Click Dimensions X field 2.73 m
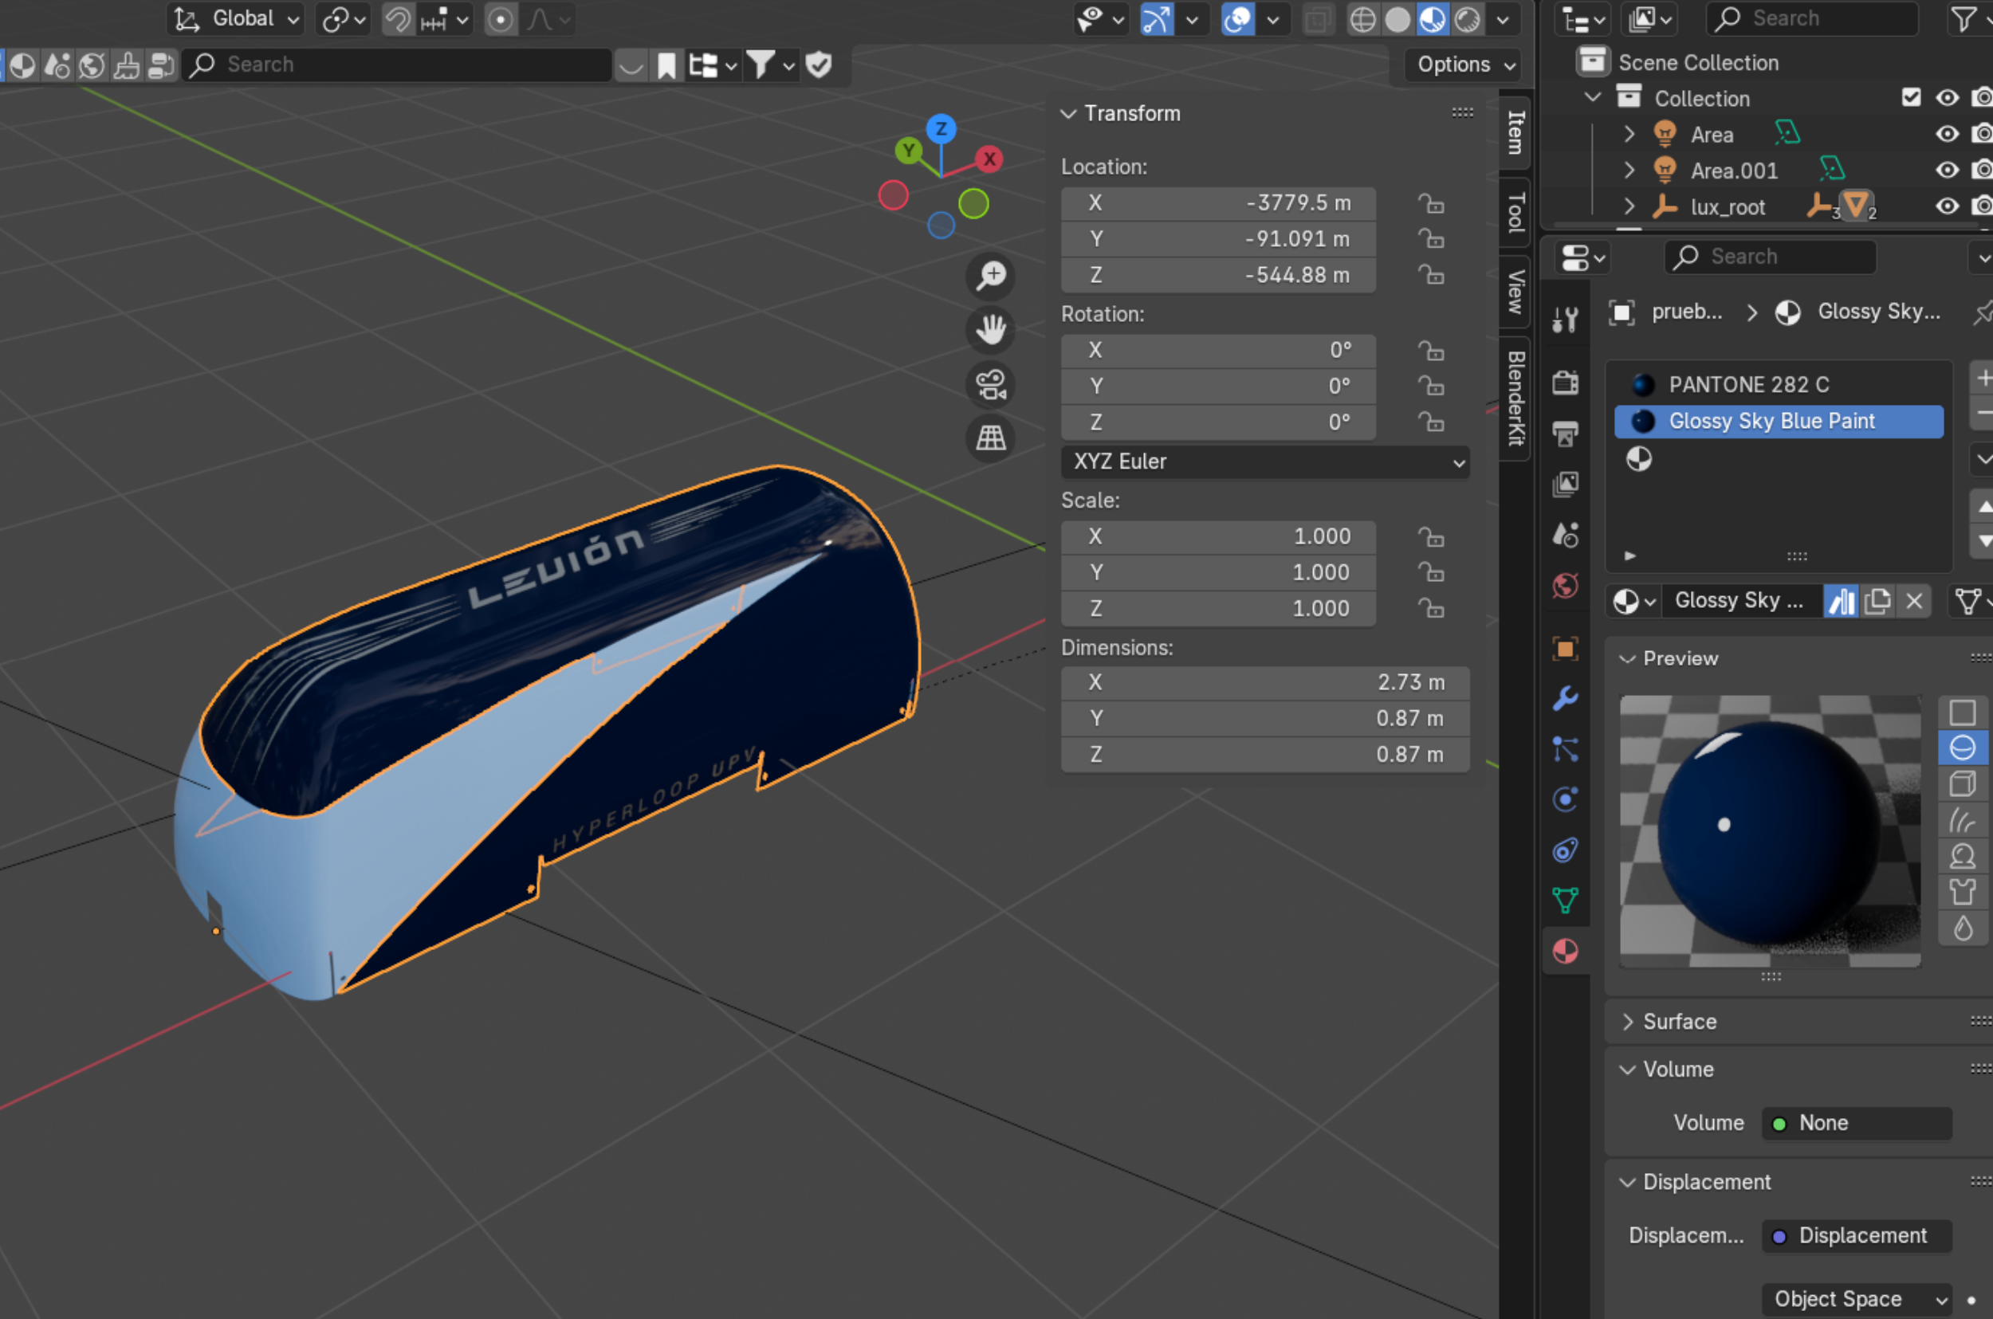This screenshot has height=1319, width=1993. (1265, 683)
